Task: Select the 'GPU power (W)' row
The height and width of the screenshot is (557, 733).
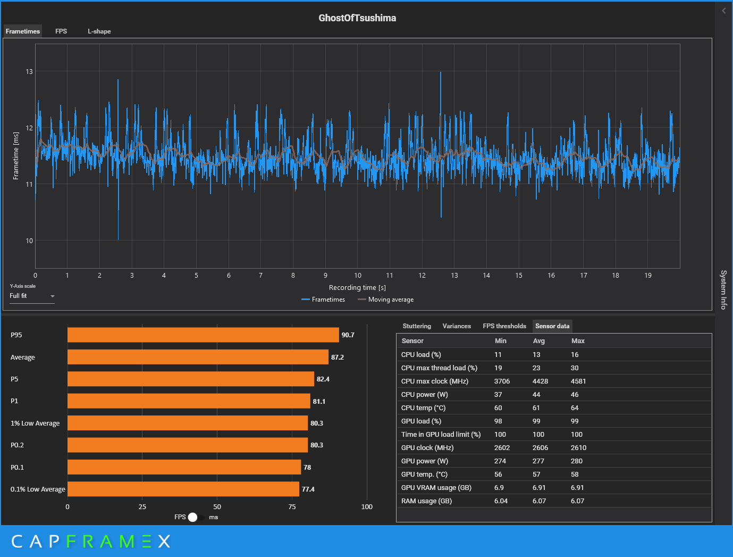Action: point(553,461)
